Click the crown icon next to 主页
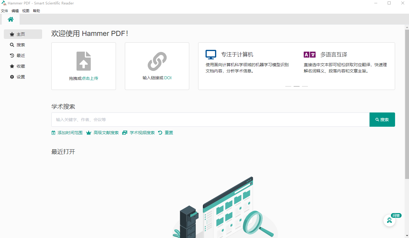The height and width of the screenshot is (238, 409). coord(12,34)
